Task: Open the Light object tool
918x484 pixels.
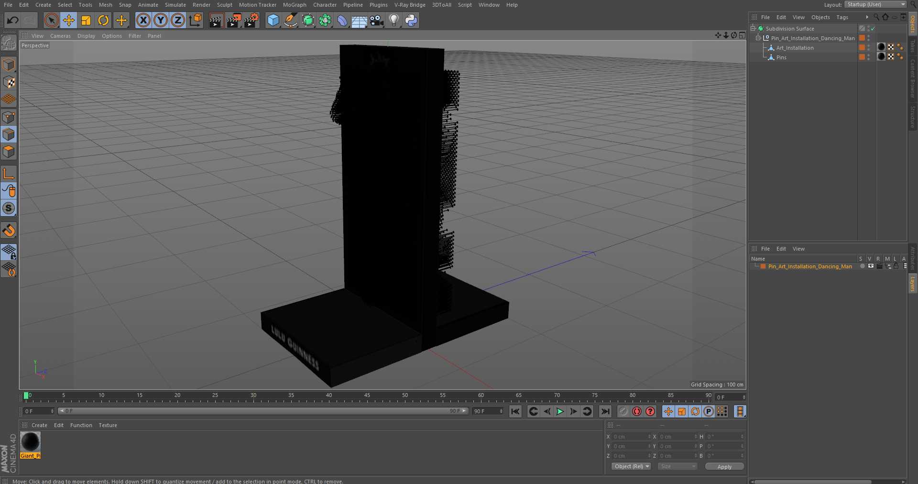Action: pyautogui.click(x=393, y=20)
